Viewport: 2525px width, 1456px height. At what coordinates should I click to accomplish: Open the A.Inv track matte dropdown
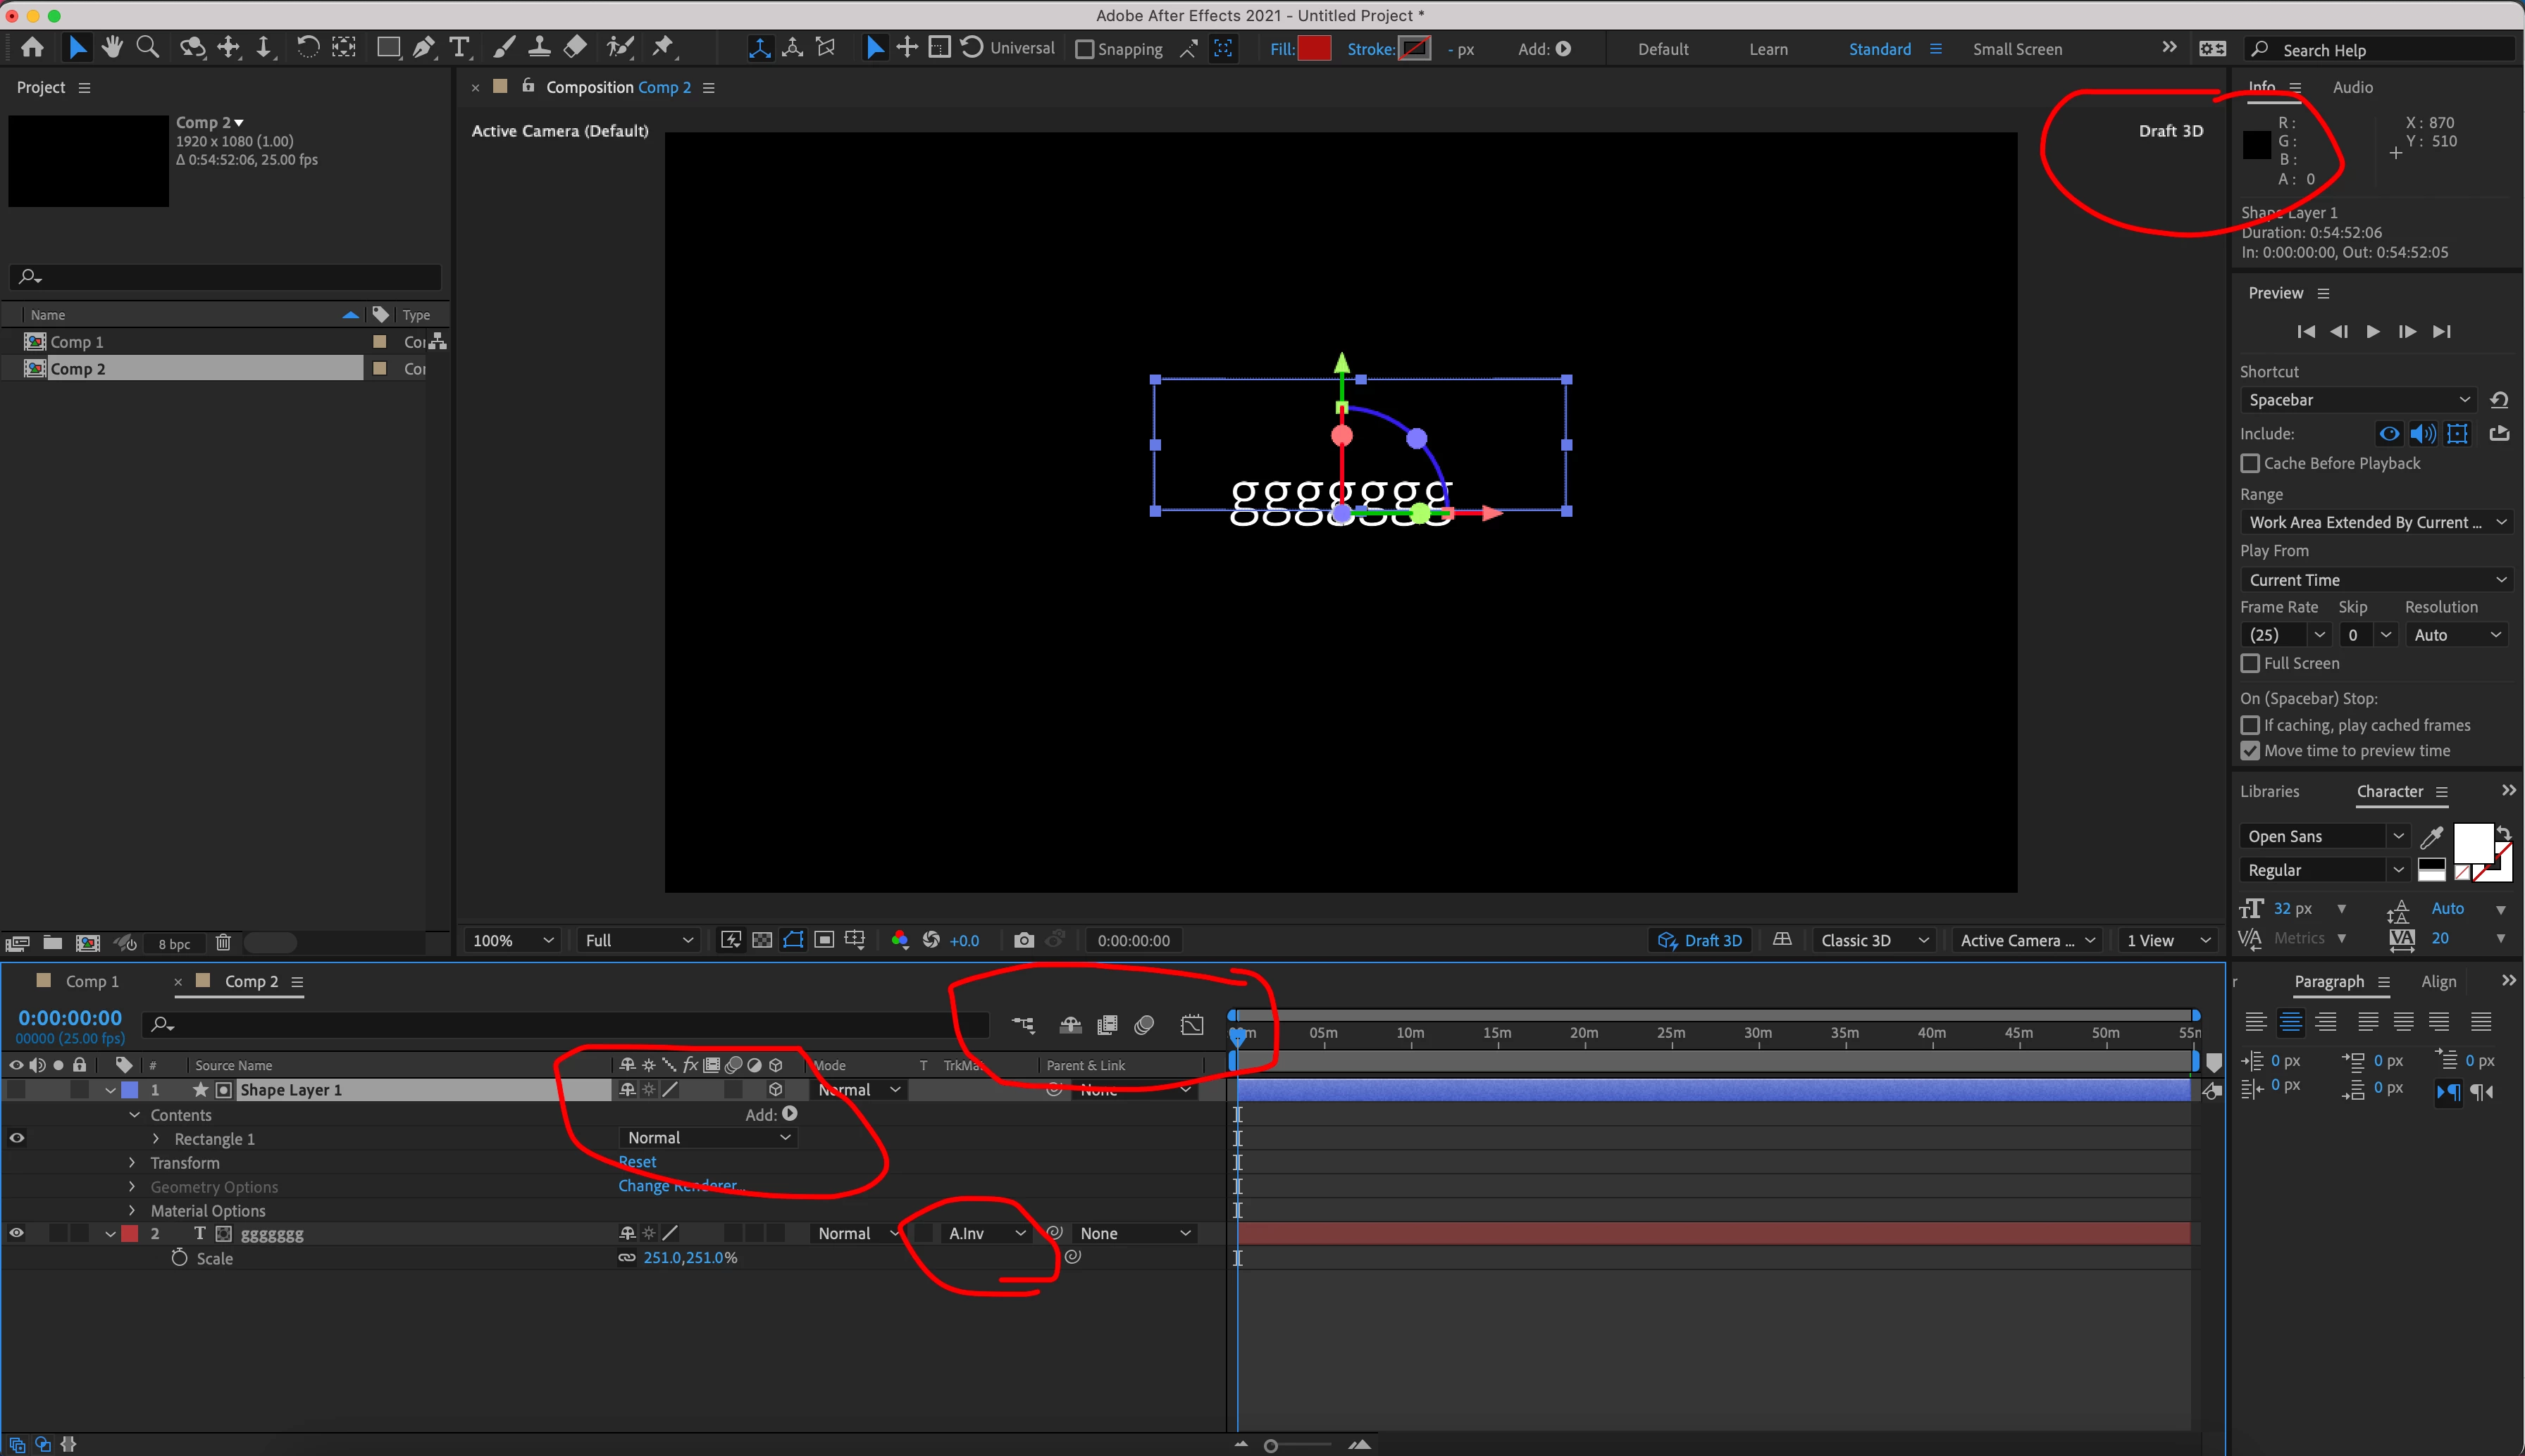(986, 1233)
